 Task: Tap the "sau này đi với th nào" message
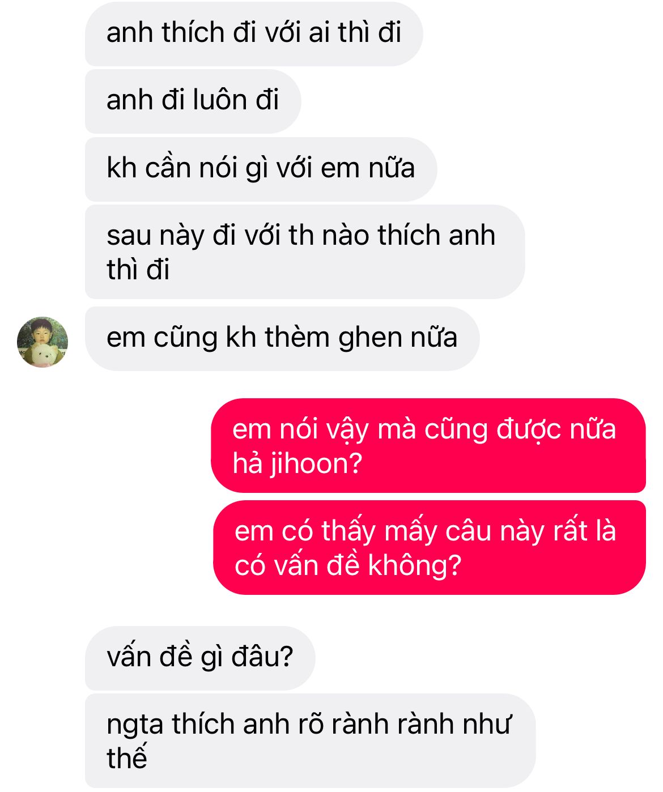[305, 252]
